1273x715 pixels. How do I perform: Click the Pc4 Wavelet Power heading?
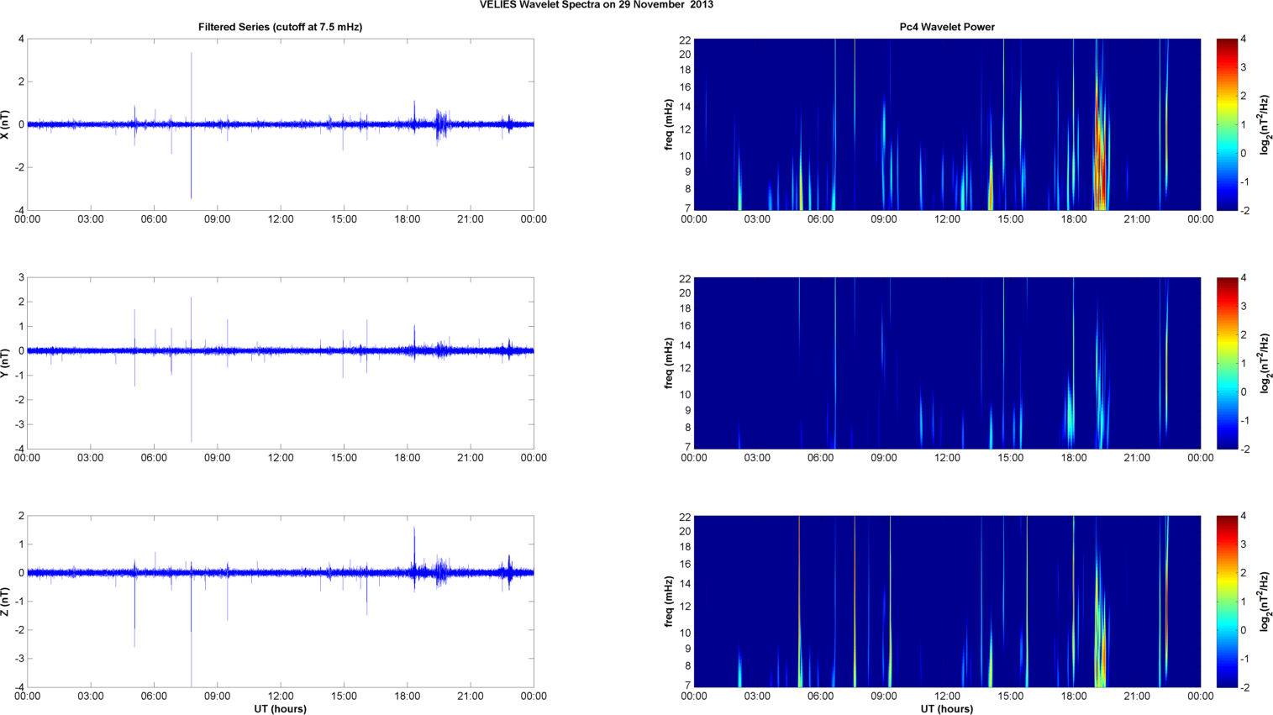pos(947,27)
